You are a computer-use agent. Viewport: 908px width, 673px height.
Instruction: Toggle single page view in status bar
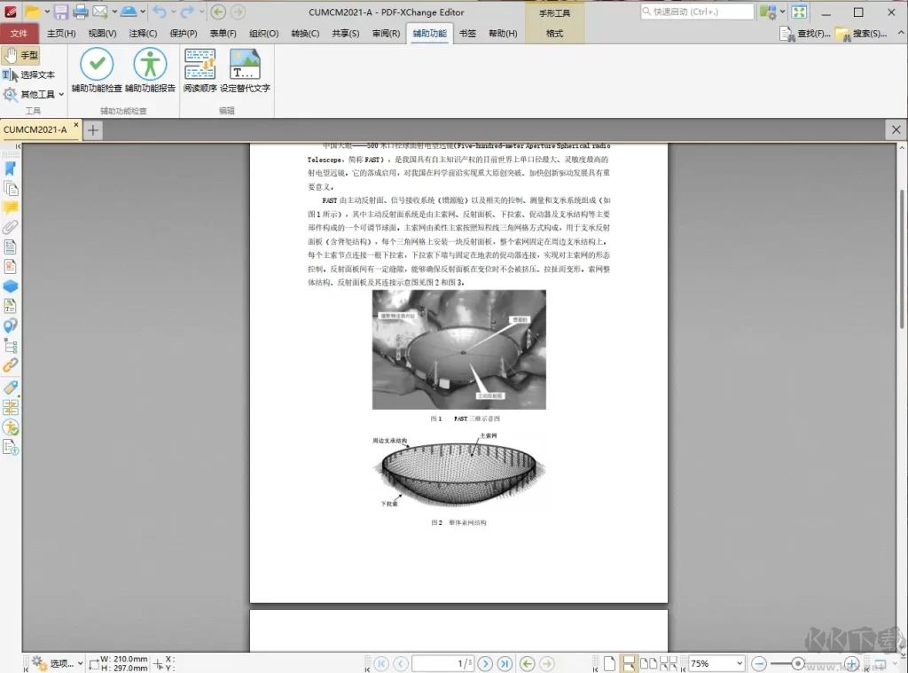(609, 662)
